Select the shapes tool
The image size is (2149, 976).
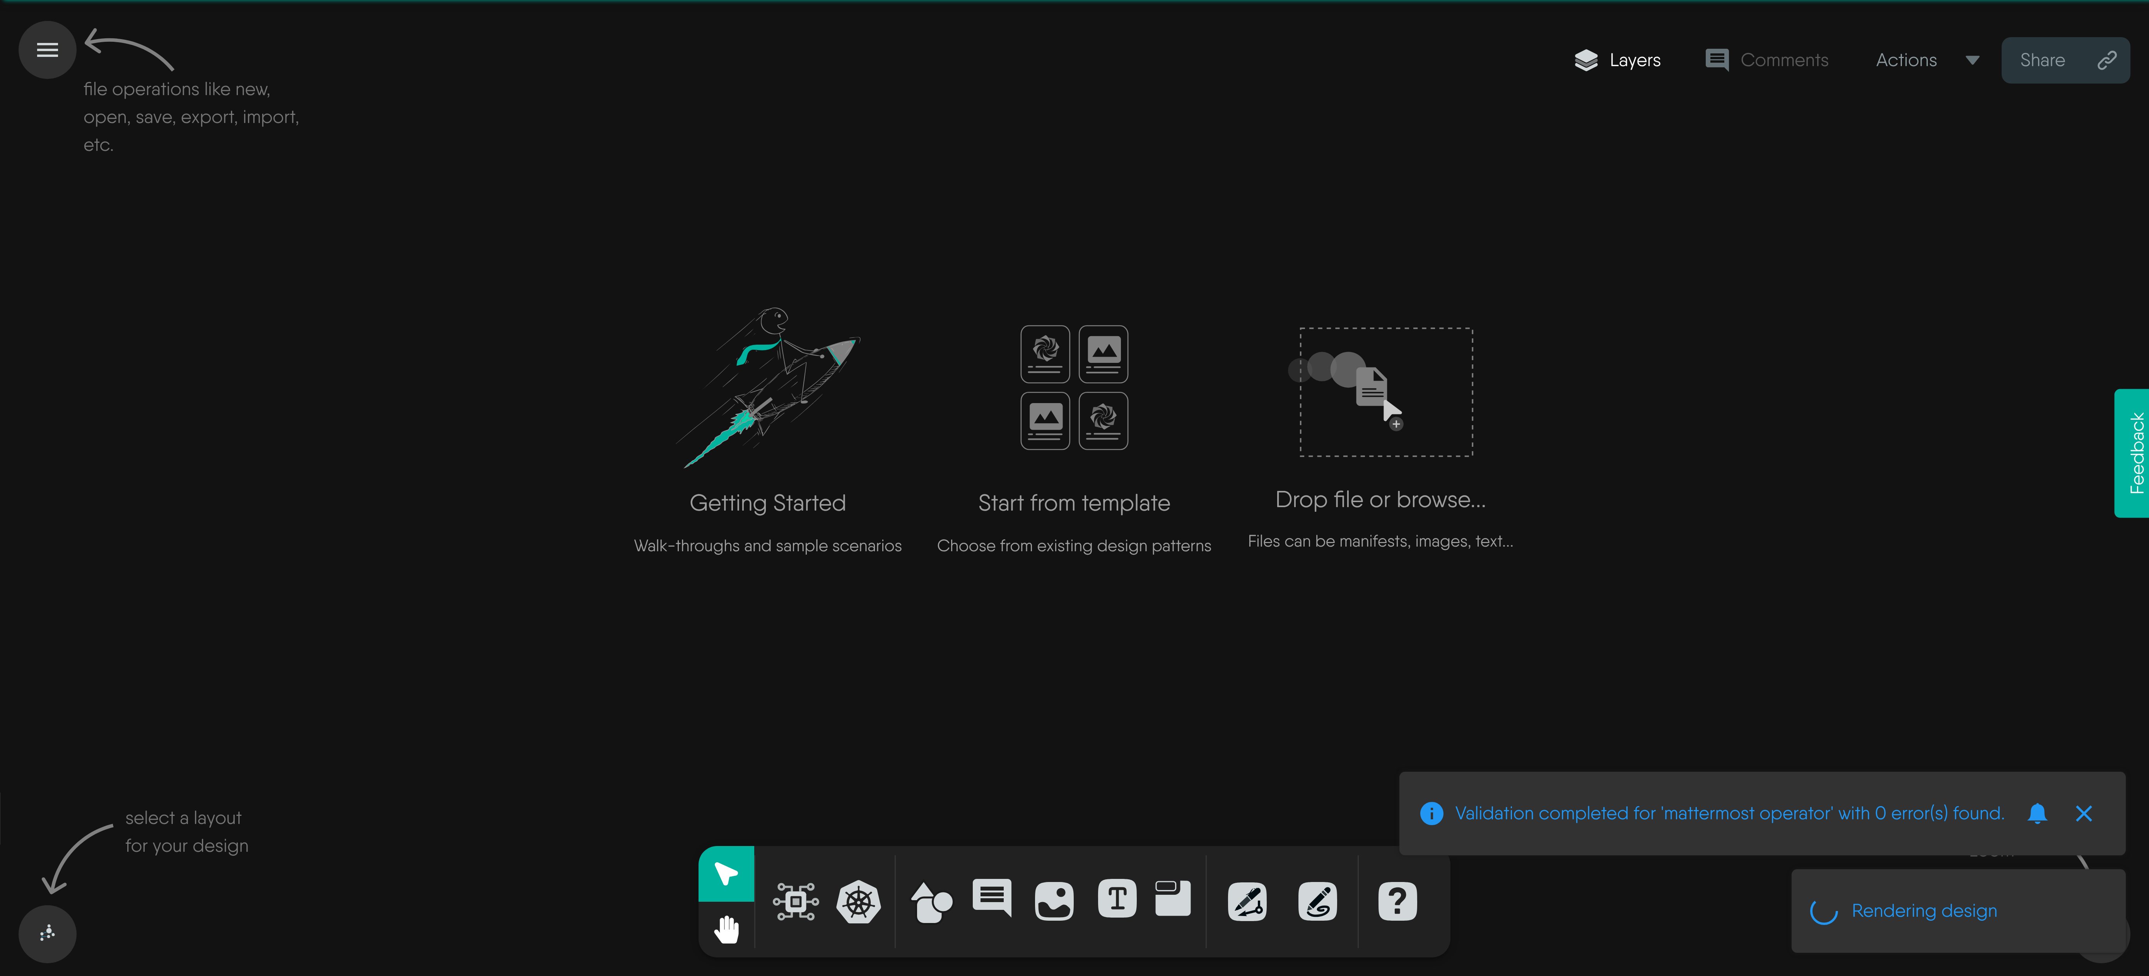click(931, 902)
